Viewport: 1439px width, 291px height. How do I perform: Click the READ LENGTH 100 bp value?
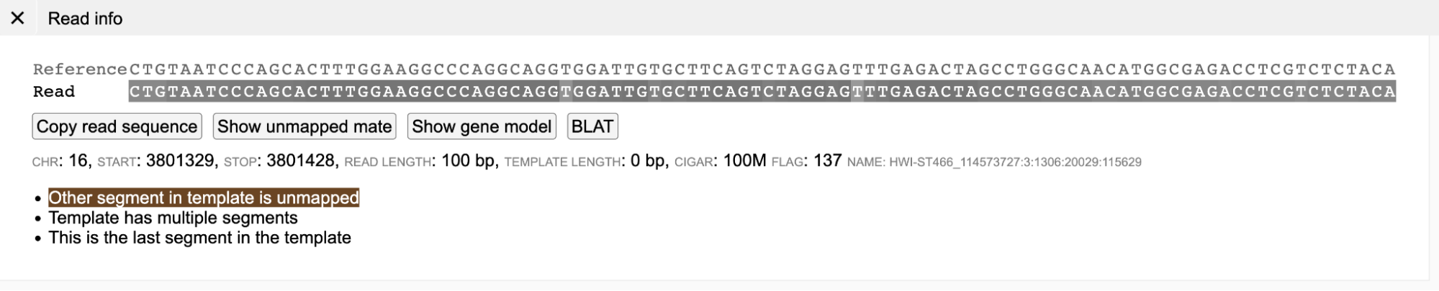click(467, 161)
